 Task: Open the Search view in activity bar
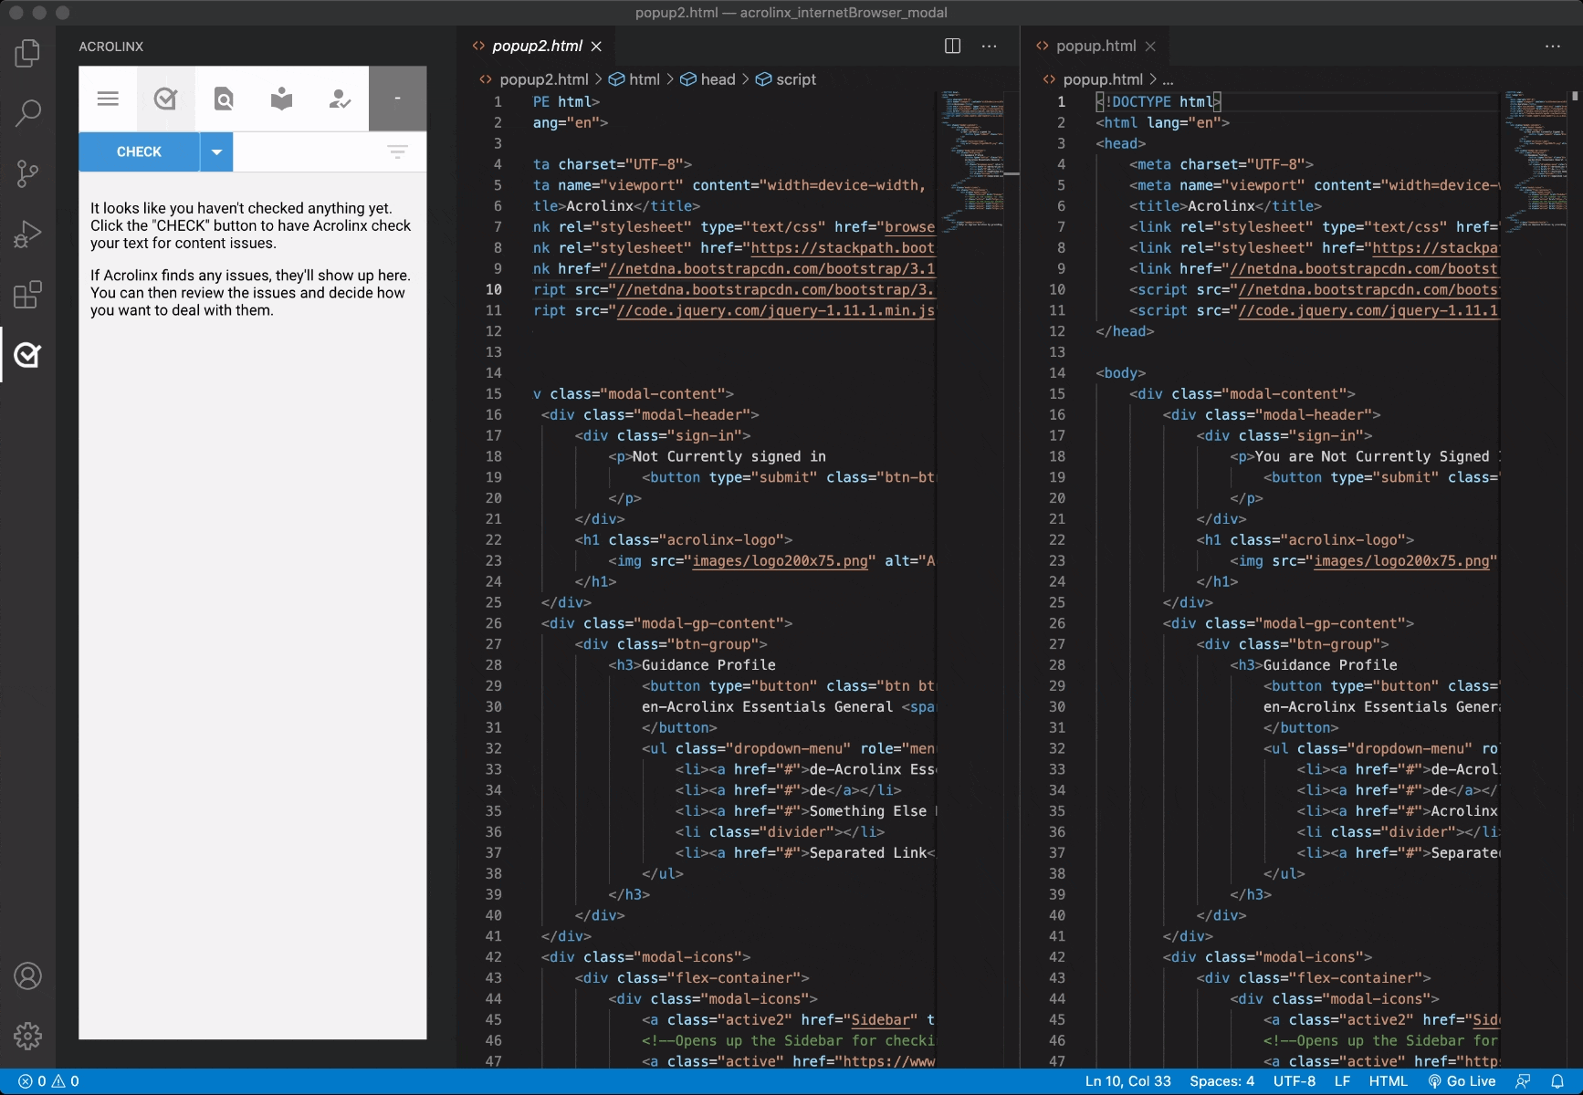tap(27, 113)
